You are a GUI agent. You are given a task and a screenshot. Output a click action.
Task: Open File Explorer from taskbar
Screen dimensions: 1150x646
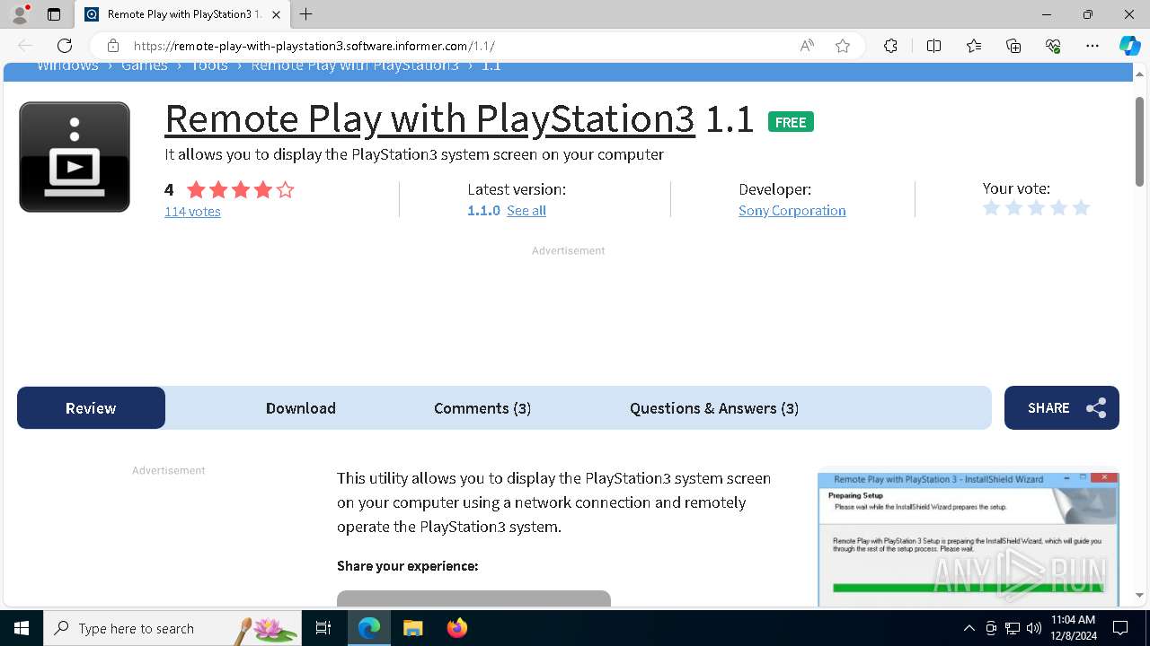point(412,628)
